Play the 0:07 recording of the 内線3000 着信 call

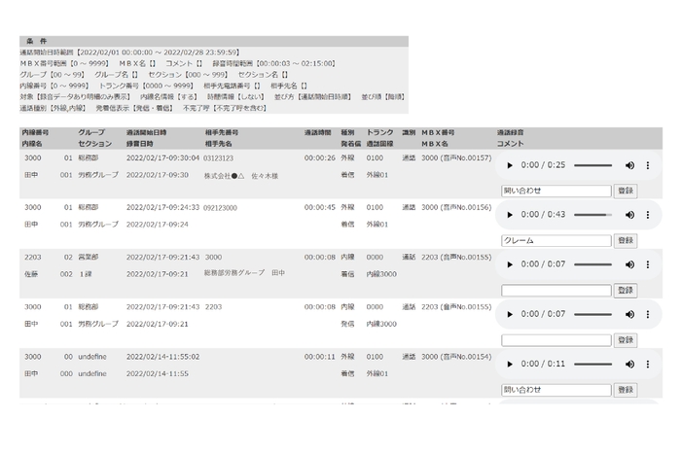[x=510, y=264]
